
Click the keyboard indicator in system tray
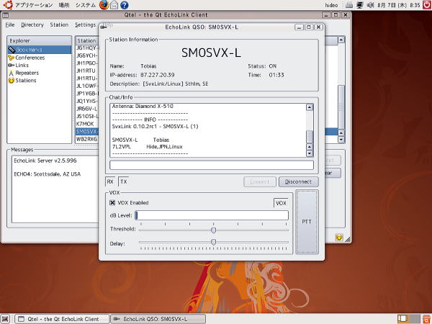(x=348, y=5)
